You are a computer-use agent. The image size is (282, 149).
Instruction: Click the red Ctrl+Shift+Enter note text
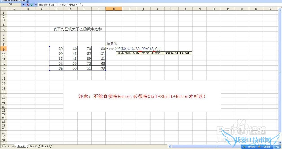click(x=142, y=97)
